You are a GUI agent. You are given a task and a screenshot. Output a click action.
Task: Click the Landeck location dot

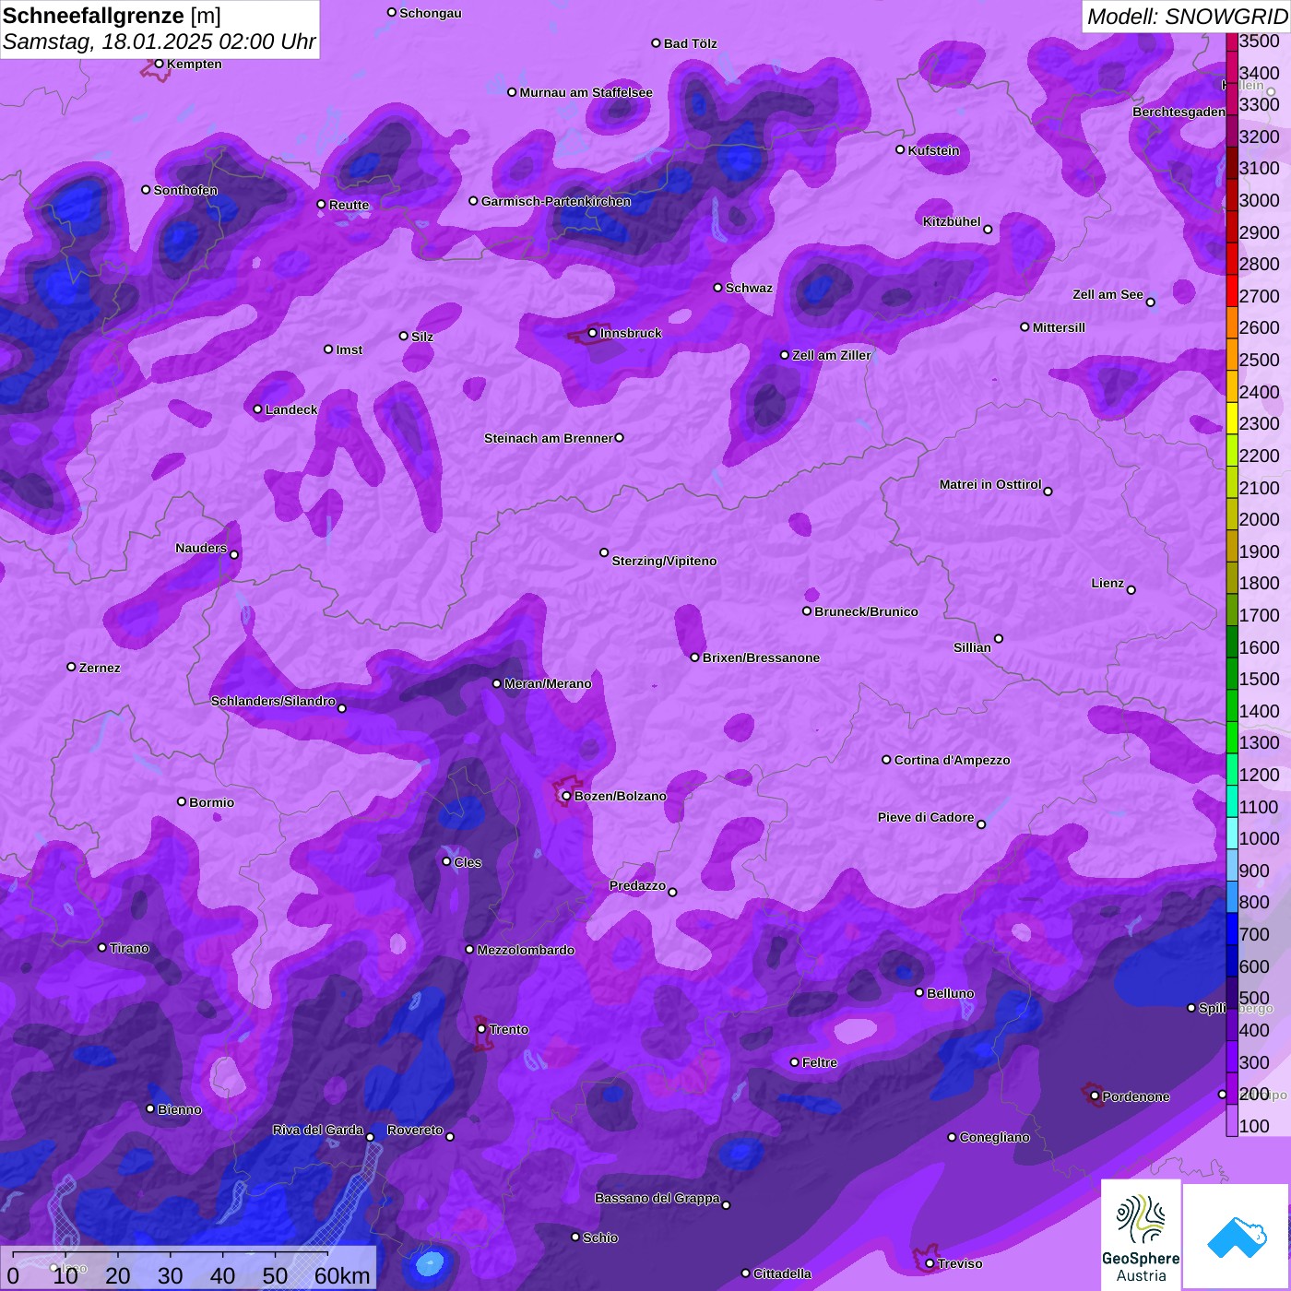257,409
